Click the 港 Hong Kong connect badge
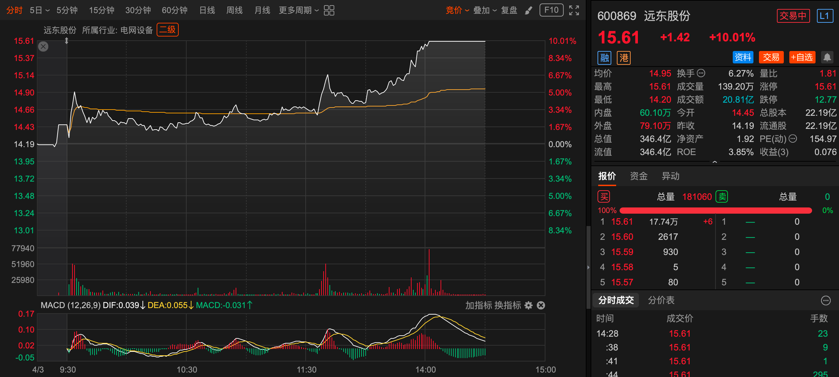Viewport: 839px width, 377px height. tap(624, 58)
